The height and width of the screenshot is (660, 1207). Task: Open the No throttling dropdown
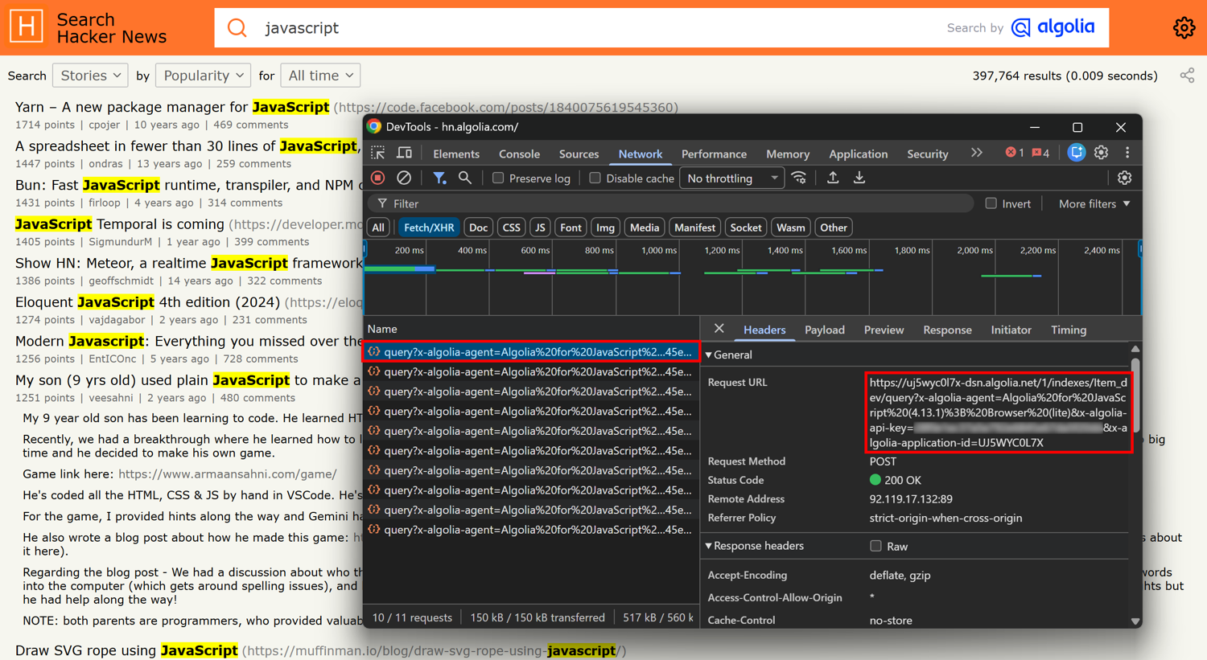731,178
